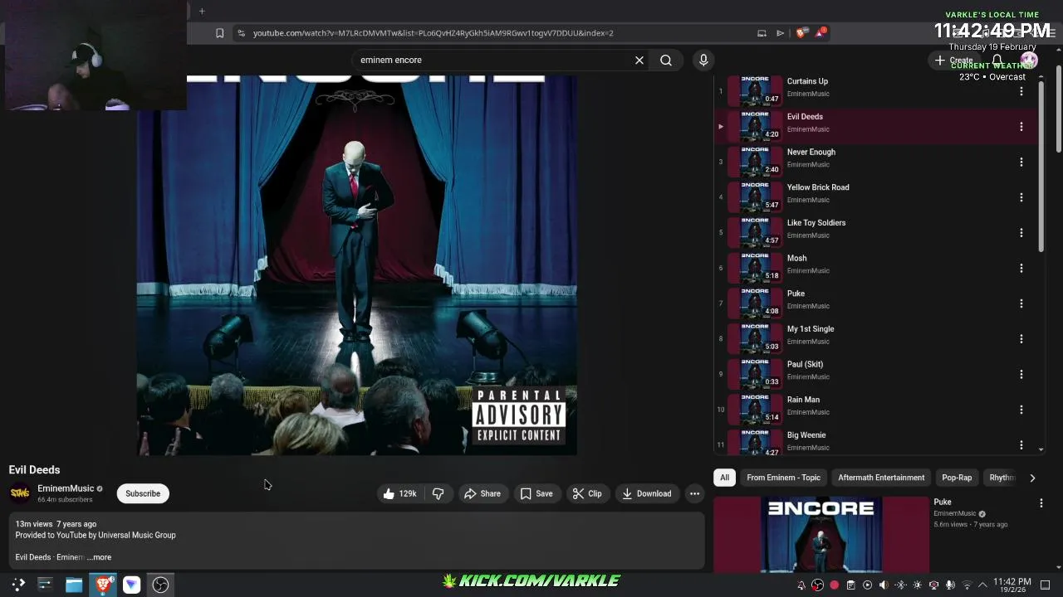Open Bluetooth icon in system tray
Viewport: 1063px width, 597px height.
point(900,585)
